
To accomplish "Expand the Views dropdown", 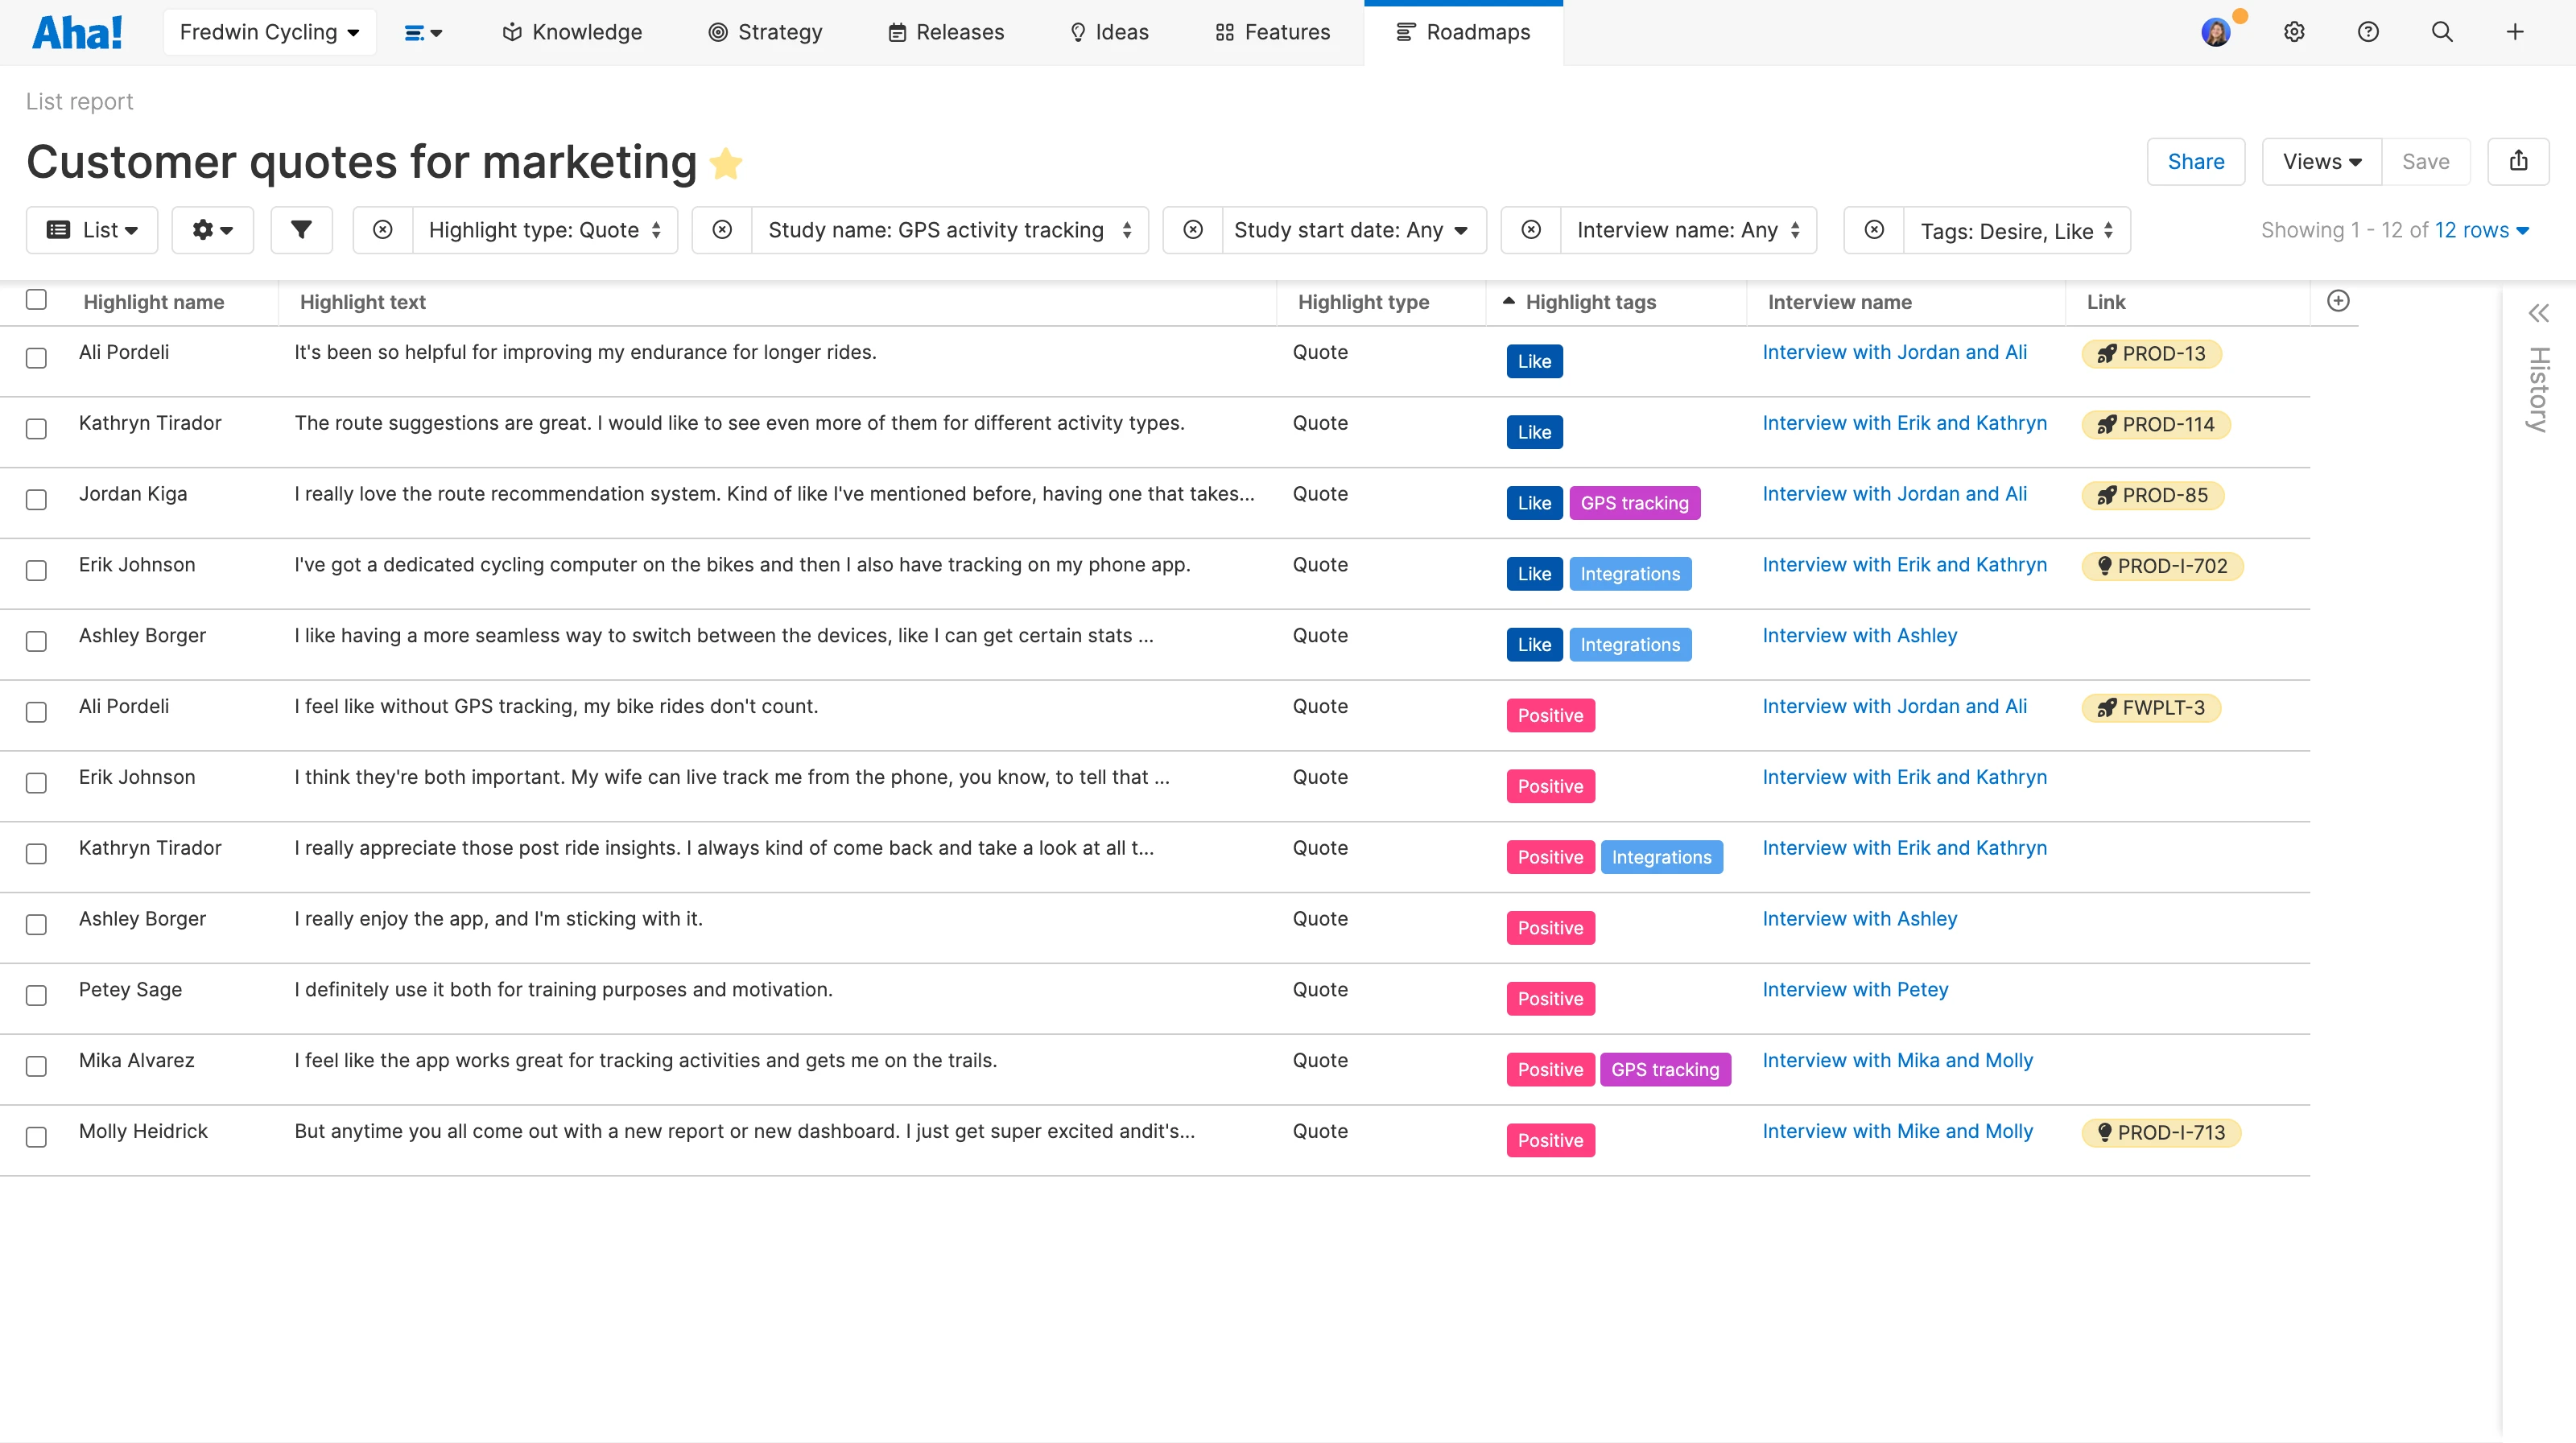I will pos(2321,161).
